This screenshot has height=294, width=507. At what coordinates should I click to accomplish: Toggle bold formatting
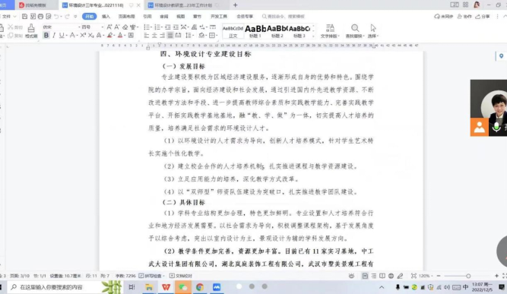click(46, 35)
